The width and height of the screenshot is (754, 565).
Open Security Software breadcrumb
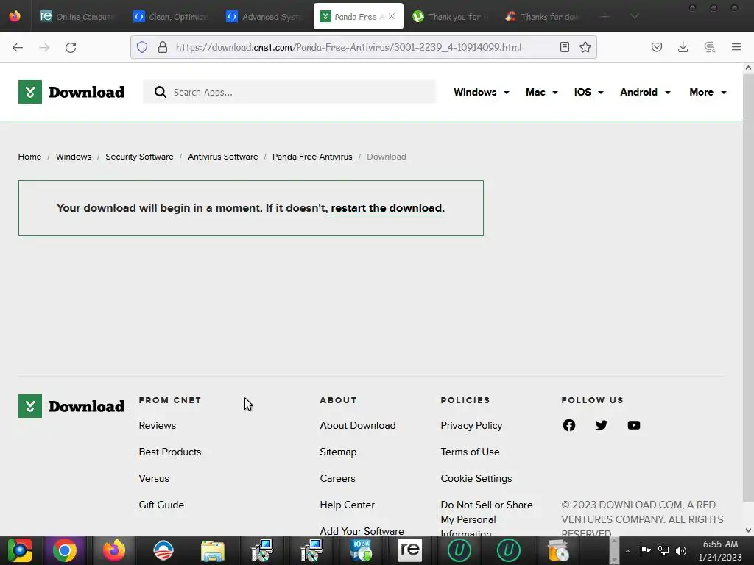coord(139,157)
